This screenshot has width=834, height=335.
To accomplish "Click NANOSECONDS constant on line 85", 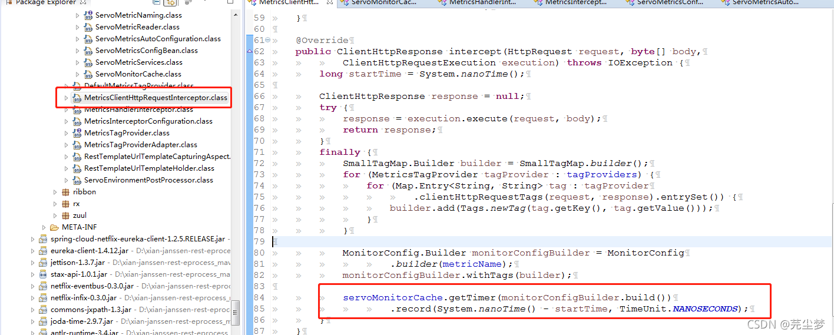I will pos(706,309).
